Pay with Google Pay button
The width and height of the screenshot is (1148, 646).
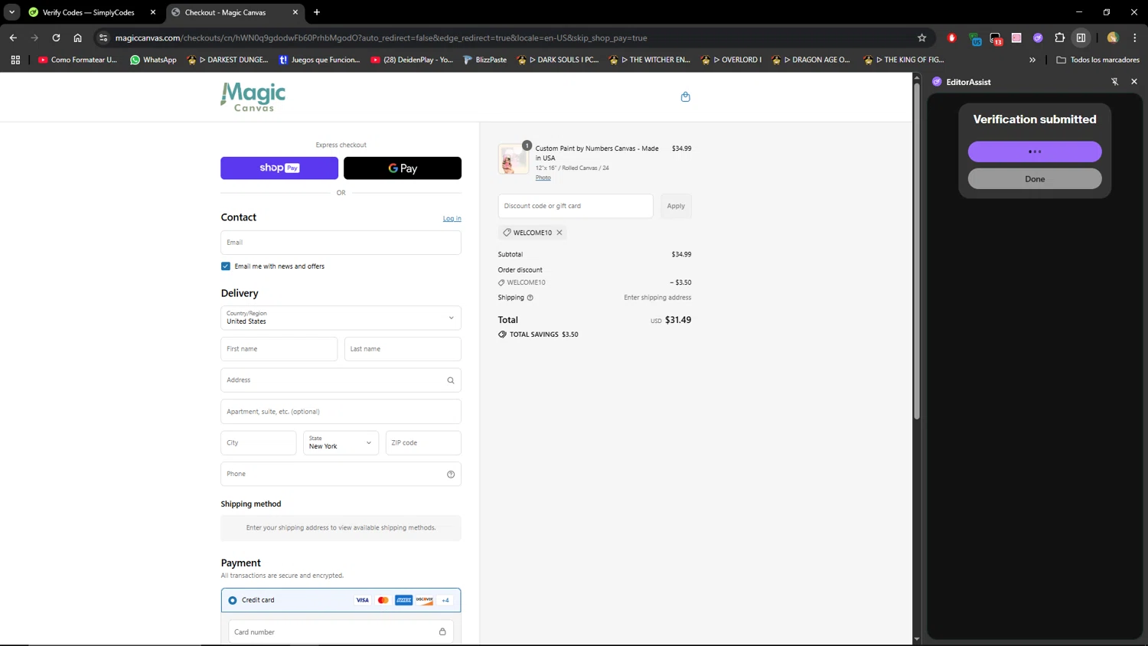[x=403, y=168]
